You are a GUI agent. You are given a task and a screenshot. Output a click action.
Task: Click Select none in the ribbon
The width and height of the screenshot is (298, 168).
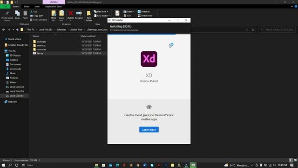[x=145, y=16]
